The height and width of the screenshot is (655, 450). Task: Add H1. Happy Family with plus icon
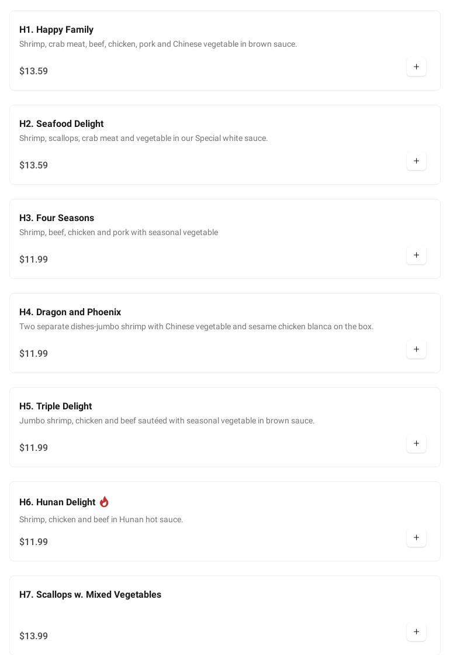pos(416,67)
